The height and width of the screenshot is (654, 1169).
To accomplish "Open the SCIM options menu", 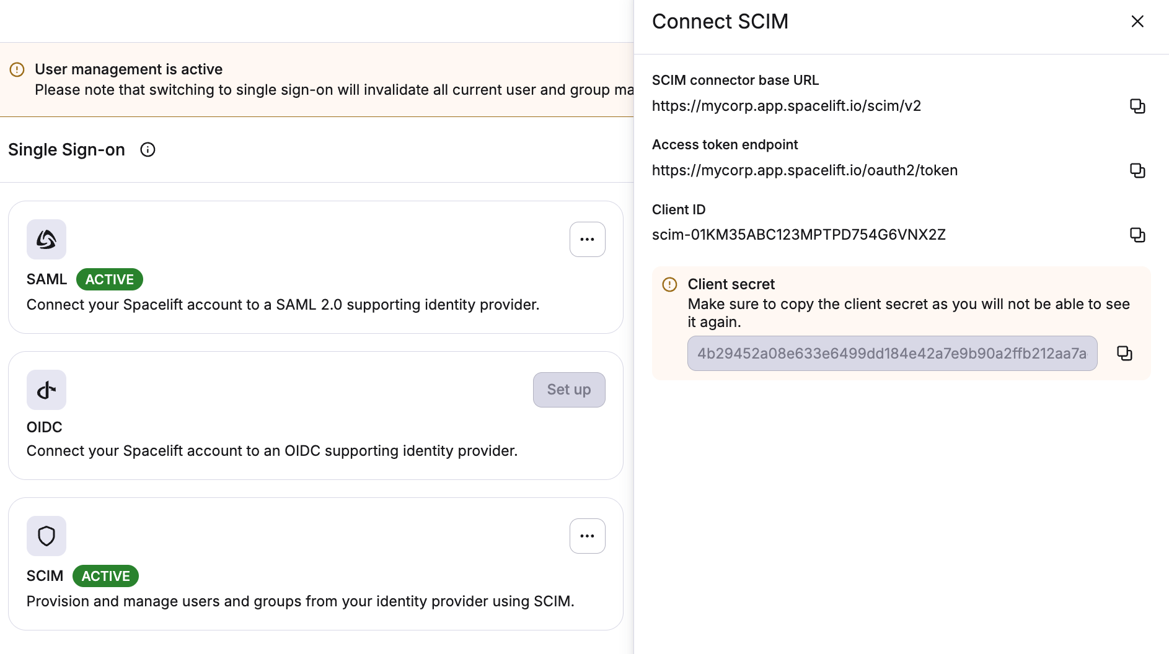I will [587, 536].
